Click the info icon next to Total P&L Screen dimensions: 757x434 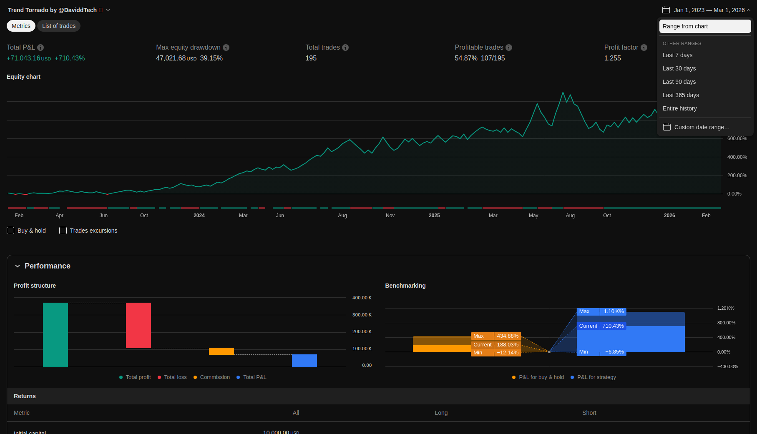tap(40, 48)
